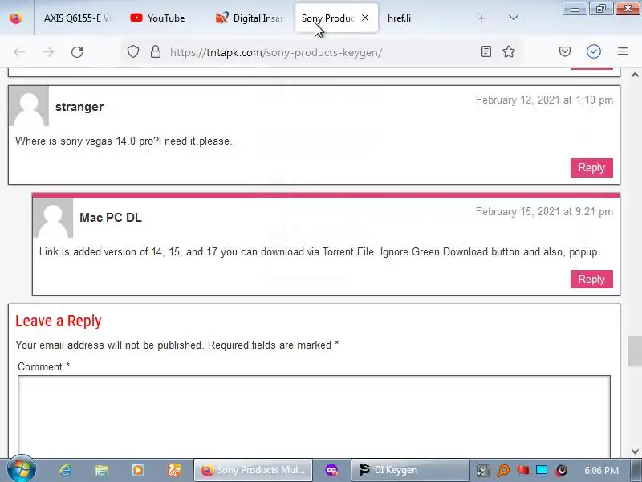Click the scrollbar up arrow
Viewport: 642px width, 482px height.
coord(635,75)
